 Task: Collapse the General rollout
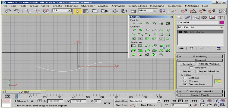click(200, 60)
